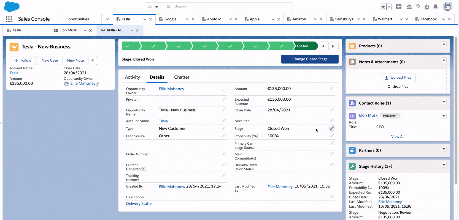Open the search scope All dropdown

click(153, 7)
